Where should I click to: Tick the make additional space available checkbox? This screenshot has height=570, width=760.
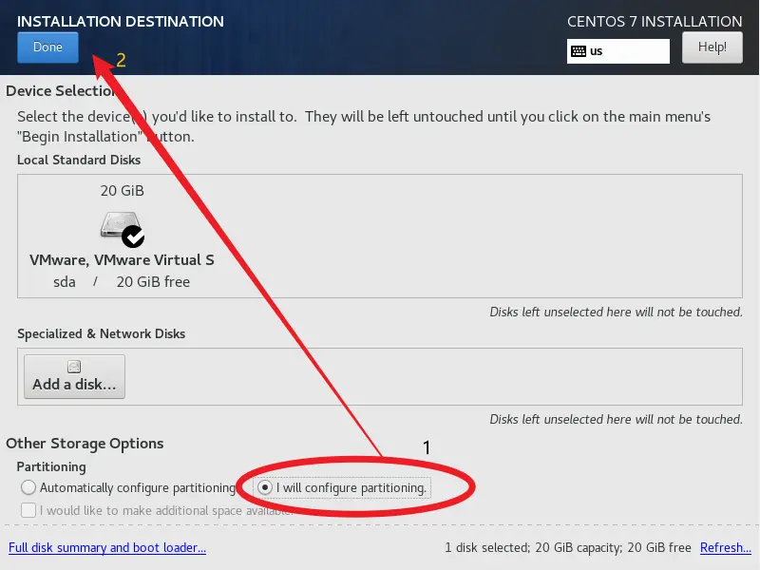(28, 510)
